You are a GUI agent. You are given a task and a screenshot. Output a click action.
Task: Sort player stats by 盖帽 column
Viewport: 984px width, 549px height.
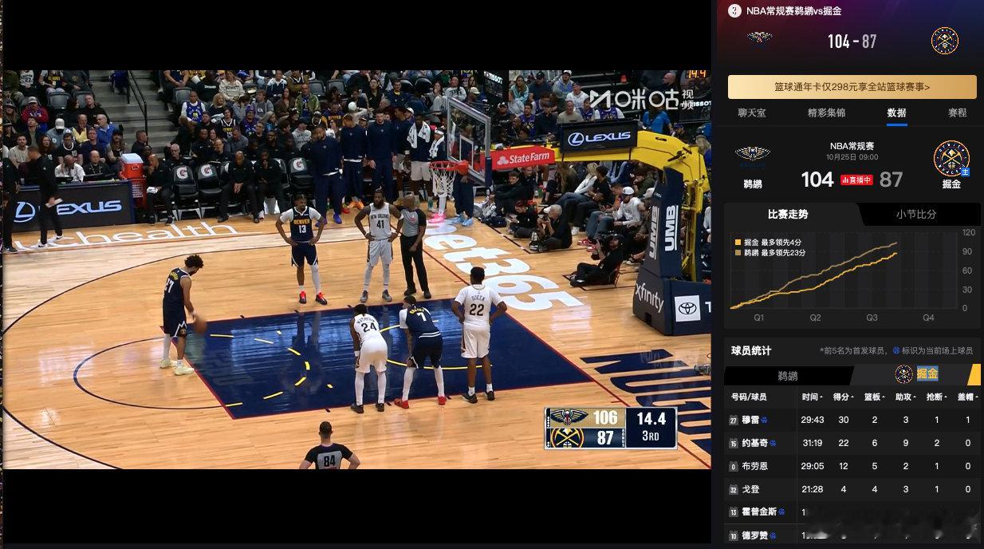click(x=968, y=397)
